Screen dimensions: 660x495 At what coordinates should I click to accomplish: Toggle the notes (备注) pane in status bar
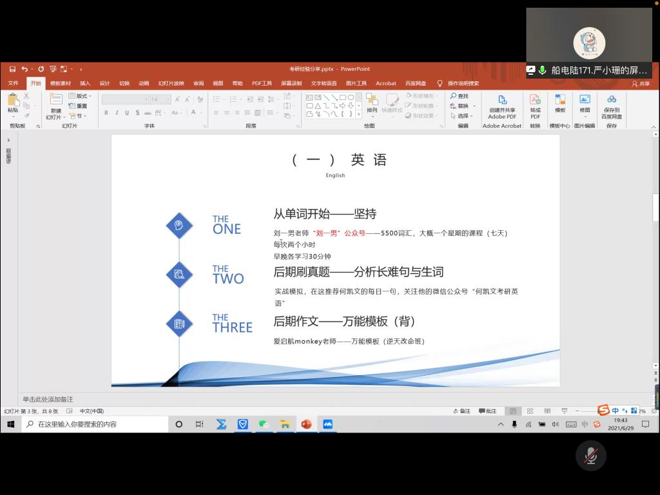461,411
